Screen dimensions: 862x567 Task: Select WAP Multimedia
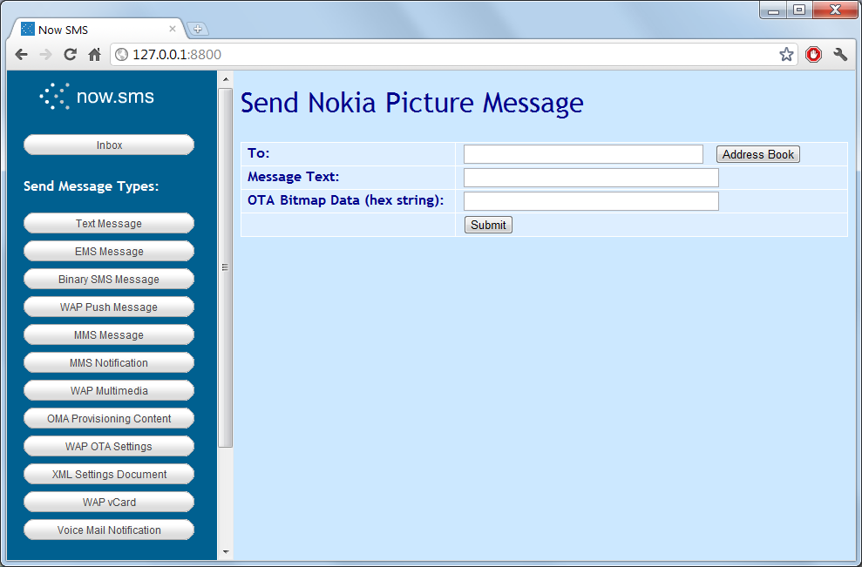pos(109,391)
